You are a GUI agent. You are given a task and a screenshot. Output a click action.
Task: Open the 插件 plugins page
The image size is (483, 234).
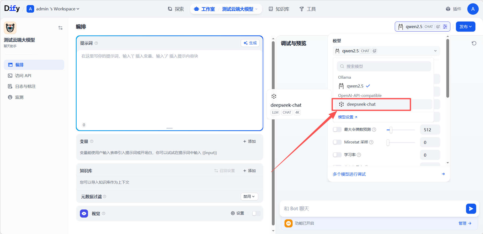pyautogui.click(x=453, y=9)
